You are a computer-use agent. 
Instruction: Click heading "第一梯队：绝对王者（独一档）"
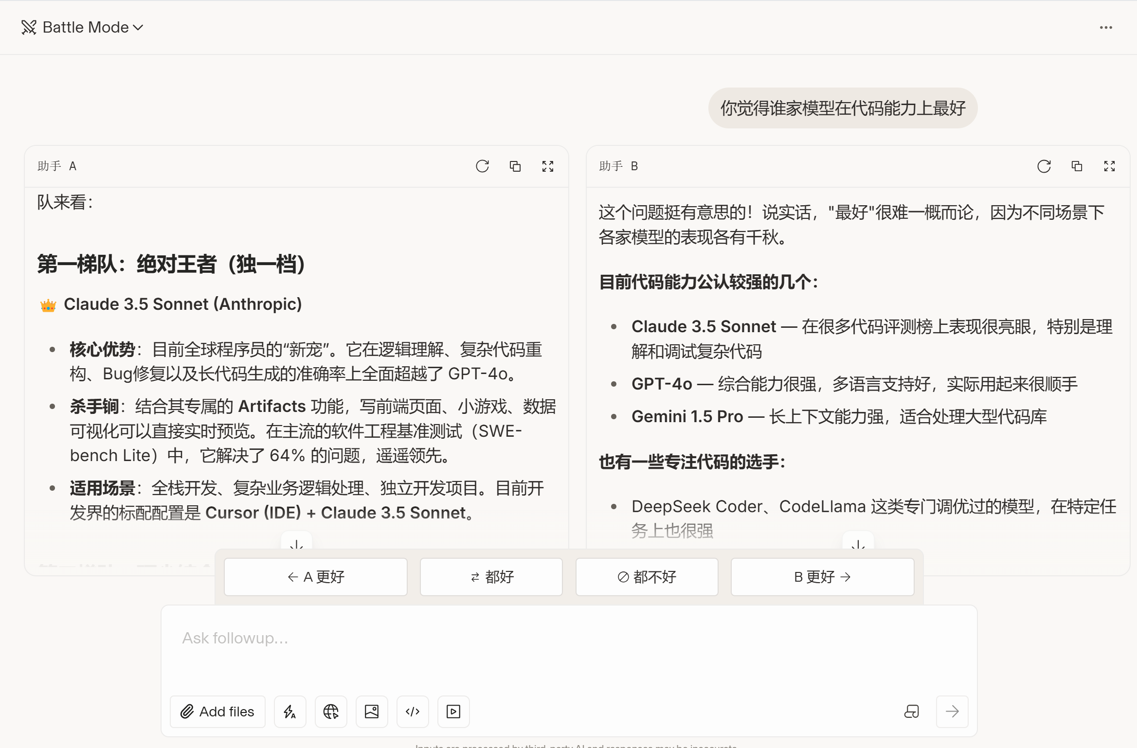(171, 264)
